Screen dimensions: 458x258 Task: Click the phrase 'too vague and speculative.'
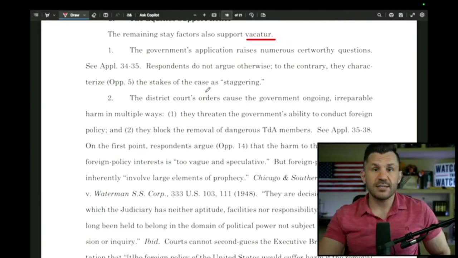coord(221,162)
